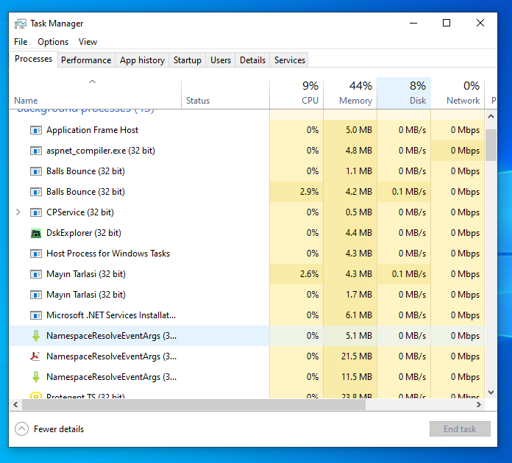Switch to the Startup tab
The image size is (512, 463).
(x=188, y=60)
